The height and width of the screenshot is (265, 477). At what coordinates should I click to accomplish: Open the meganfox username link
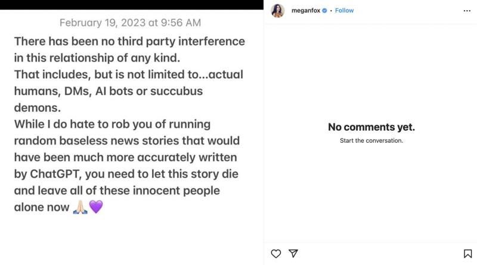point(305,11)
